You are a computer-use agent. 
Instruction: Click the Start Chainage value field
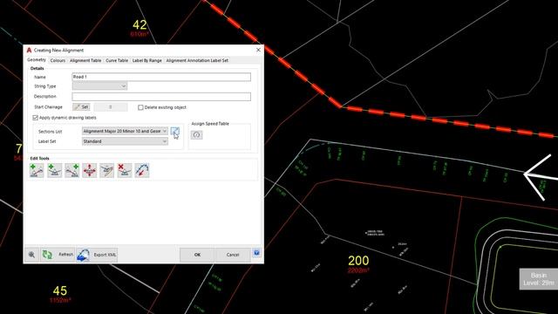(x=111, y=106)
